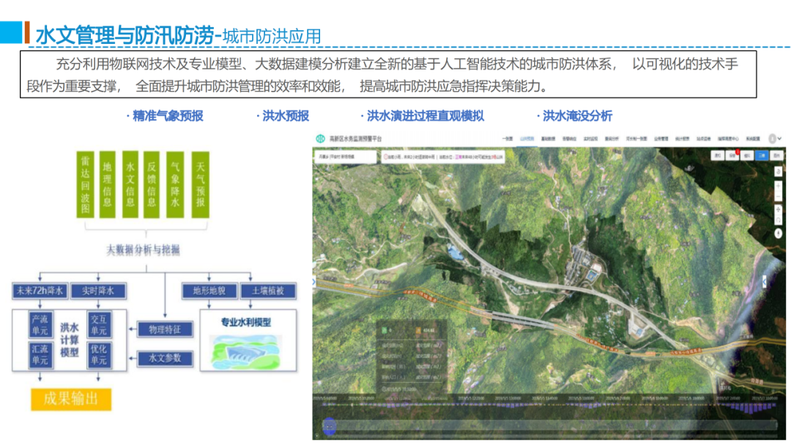Click the topmost map tool under mode buttons

click(779, 172)
